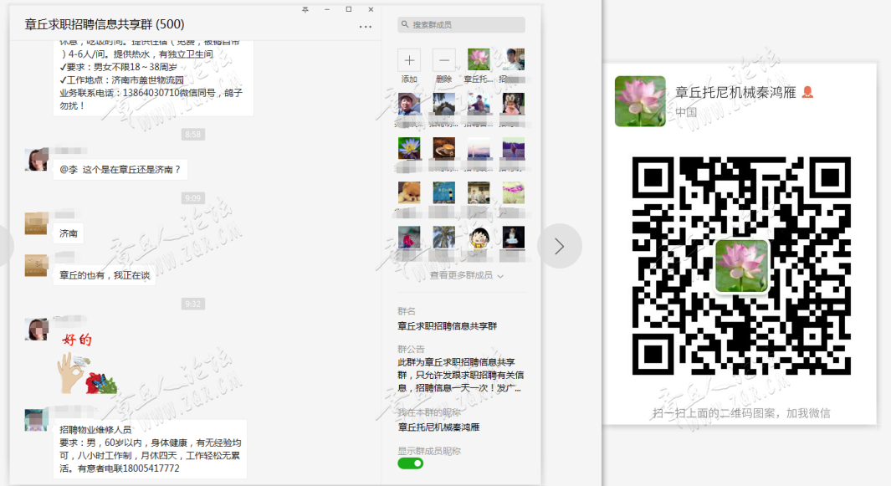Click the 搜索群成员 search field
The image size is (891, 486).
[x=462, y=24]
